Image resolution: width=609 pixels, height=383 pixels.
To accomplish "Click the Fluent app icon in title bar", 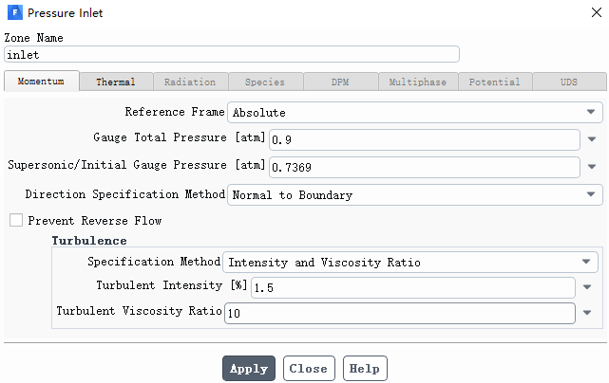I will [15, 12].
